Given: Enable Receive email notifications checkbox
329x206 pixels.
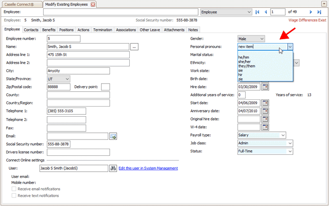Looking at the screenshot, I should coord(14,189).
